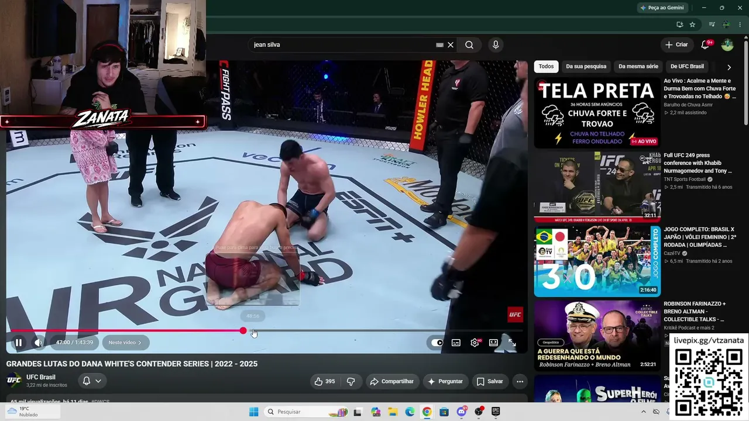Open the 'Neste vídeo' chapter button
Image resolution: width=749 pixels, height=421 pixels.
125,343
